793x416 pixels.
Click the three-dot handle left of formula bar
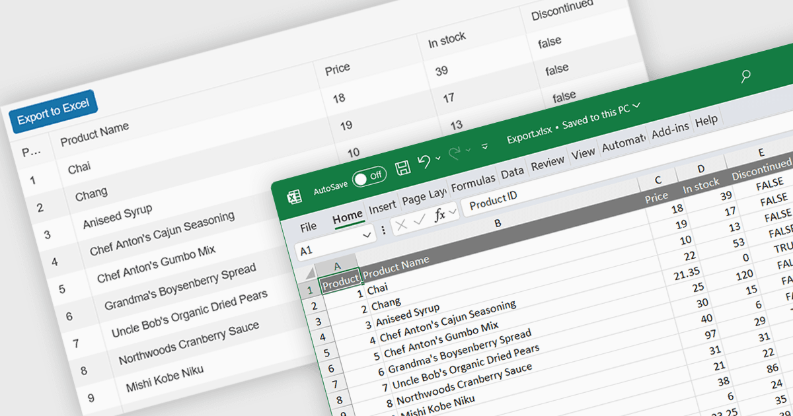coord(383,230)
